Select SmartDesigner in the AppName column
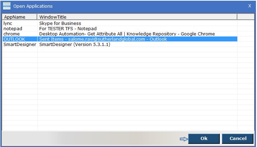Image resolution: width=257 pixels, height=147 pixels. click(20, 44)
